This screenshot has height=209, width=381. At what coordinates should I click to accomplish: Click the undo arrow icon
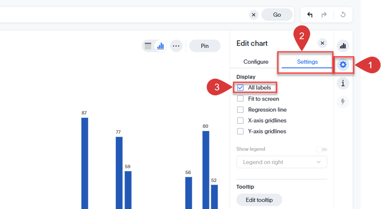310,15
